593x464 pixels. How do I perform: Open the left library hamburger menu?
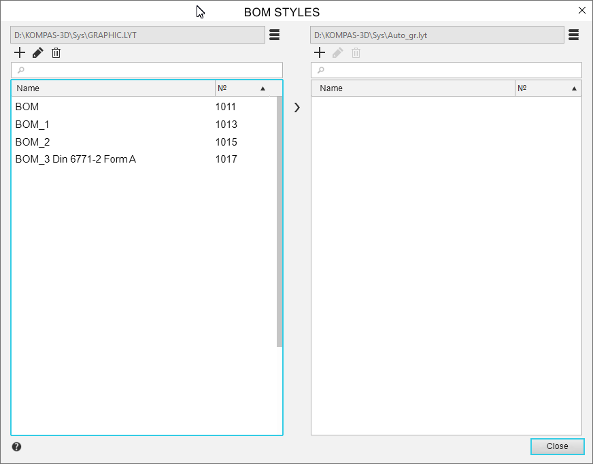(275, 35)
